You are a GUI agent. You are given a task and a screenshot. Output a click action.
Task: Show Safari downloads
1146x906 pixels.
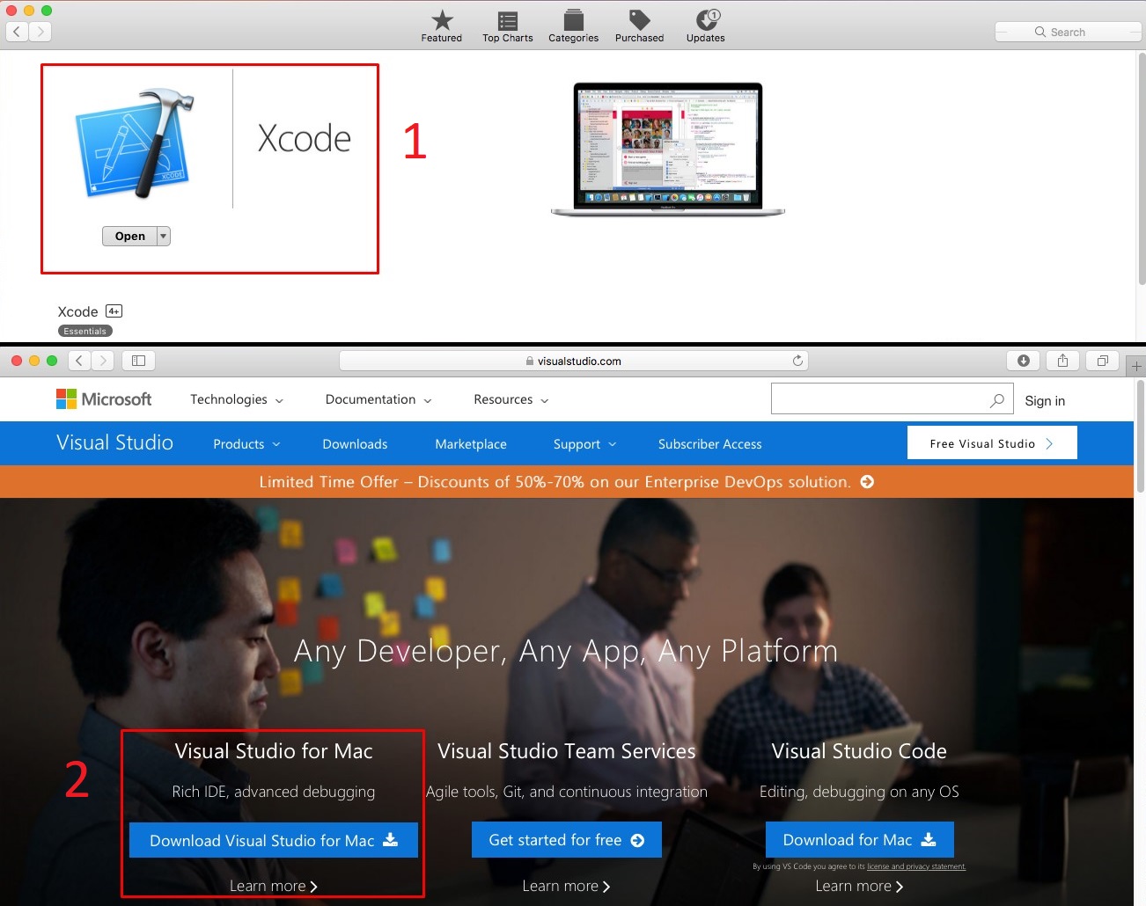click(x=1023, y=361)
